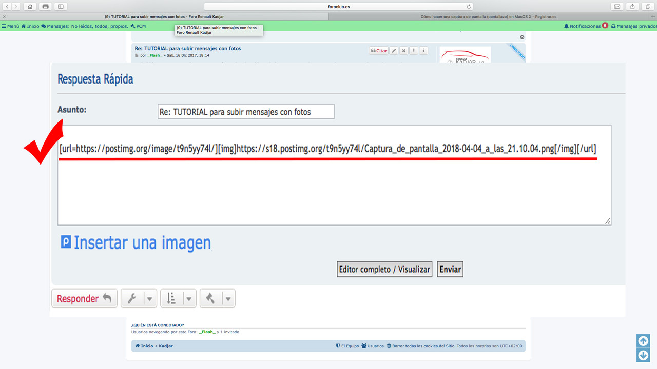This screenshot has height=369, width=657.
Task: Click the print icon in Safari toolbar
Action: [46, 6]
